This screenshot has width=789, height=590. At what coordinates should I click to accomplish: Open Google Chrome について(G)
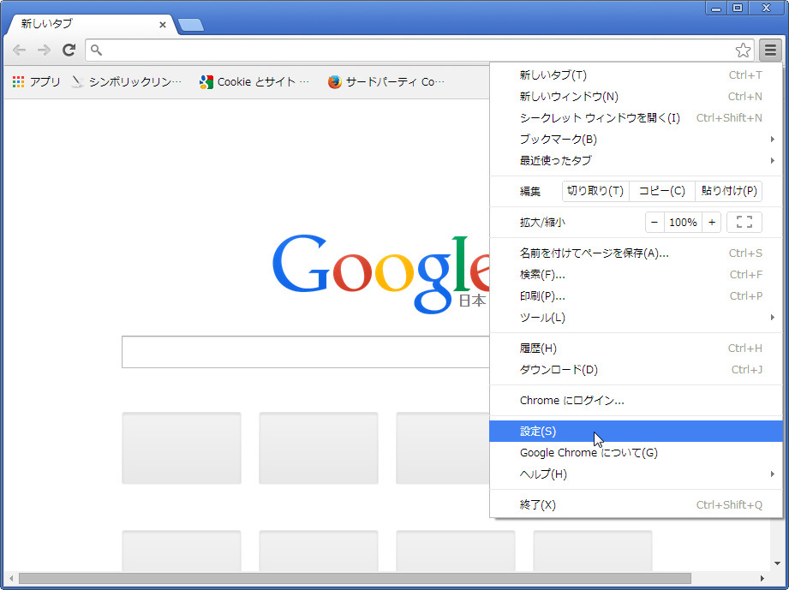coord(636,453)
